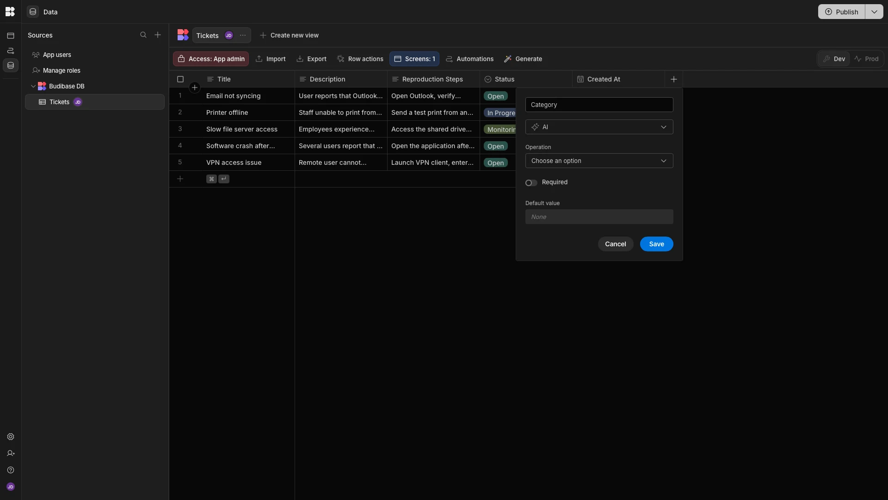
Task: Open the Design section icon in the left sidebar
Action: click(11, 36)
